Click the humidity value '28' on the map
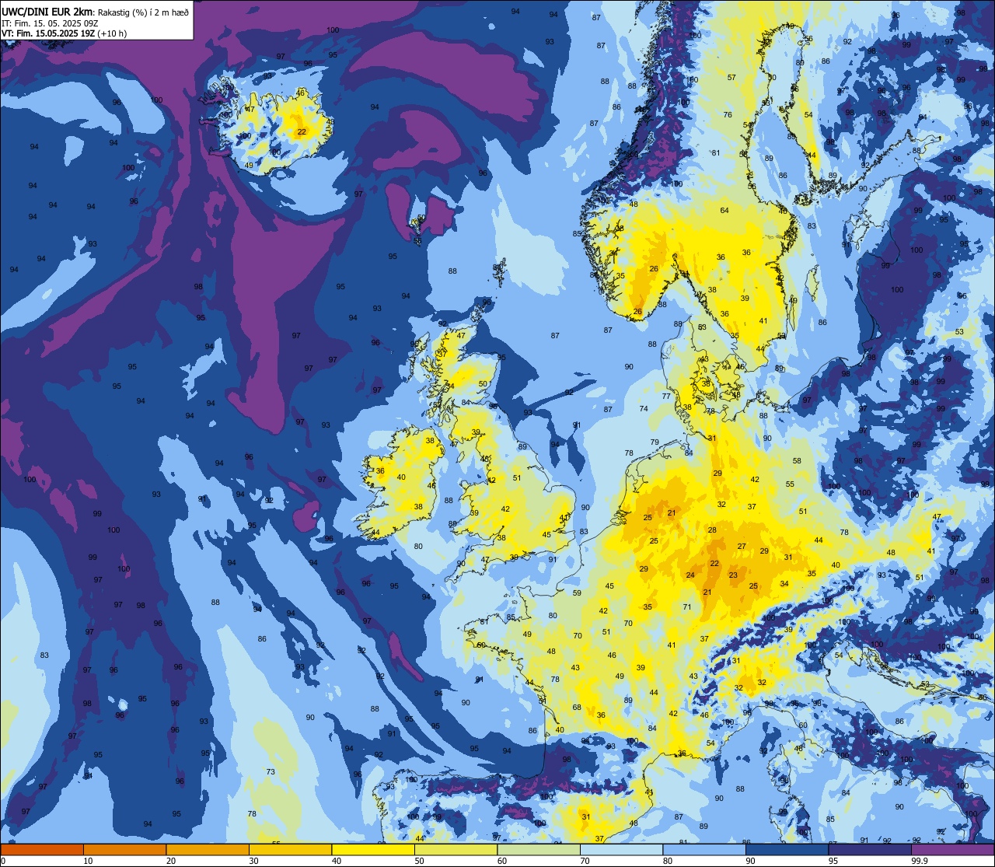This screenshot has width=995, height=867. [x=712, y=530]
